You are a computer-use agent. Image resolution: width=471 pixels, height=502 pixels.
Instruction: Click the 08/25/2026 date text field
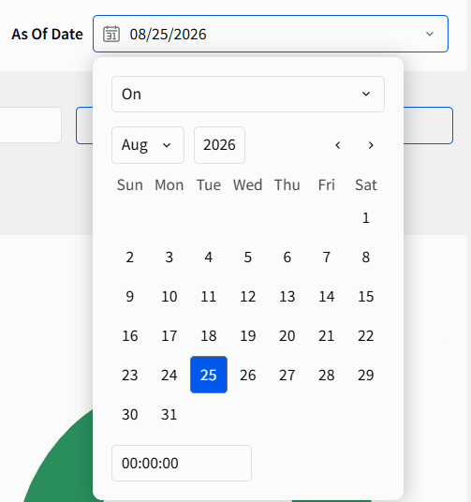(271, 34)
